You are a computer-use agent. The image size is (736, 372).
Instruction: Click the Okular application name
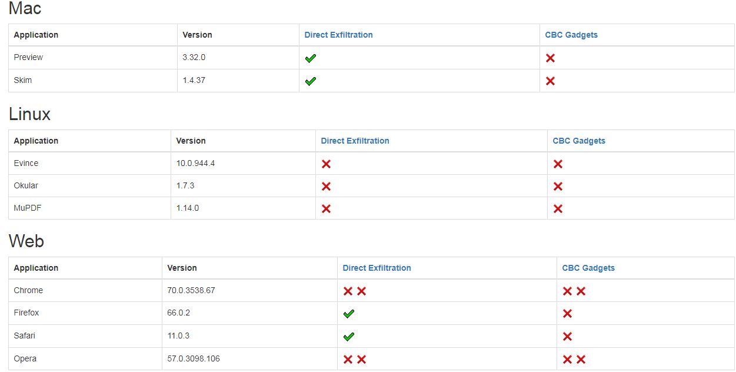[x=26, y=185]
